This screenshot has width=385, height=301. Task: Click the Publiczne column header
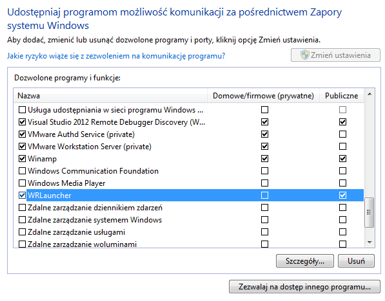tap(342, 96)
